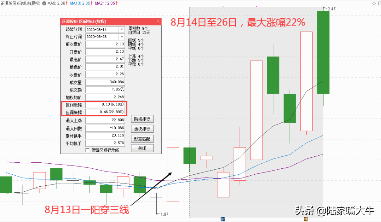Click the 1.97 low price label on chart
The image size is (381, 222).
point(164,214)
